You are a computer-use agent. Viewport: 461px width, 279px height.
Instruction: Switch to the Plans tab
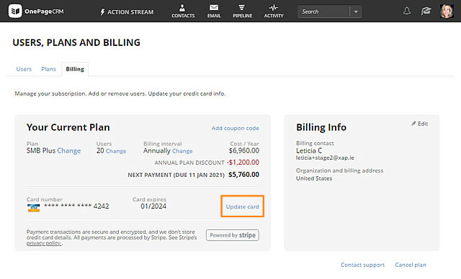[48, 69]
